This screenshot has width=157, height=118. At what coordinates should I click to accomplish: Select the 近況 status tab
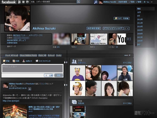6,61
